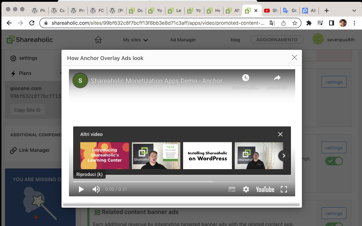Open last suggested video with plant decor
362x226 pixels.
coord(259,156)
